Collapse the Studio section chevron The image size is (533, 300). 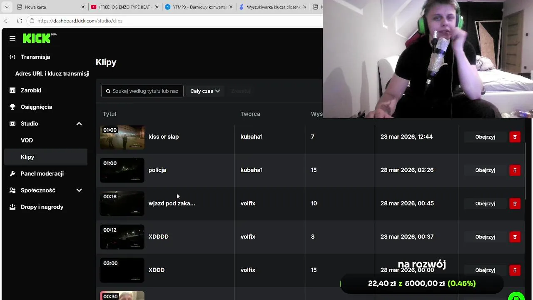pyautogui.click(x=79, y=124)
